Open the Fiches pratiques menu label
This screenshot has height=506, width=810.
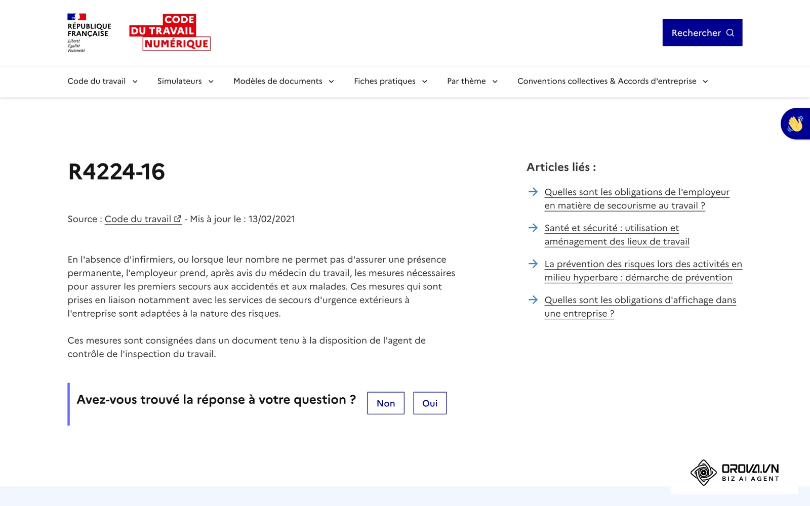point(385,81)
